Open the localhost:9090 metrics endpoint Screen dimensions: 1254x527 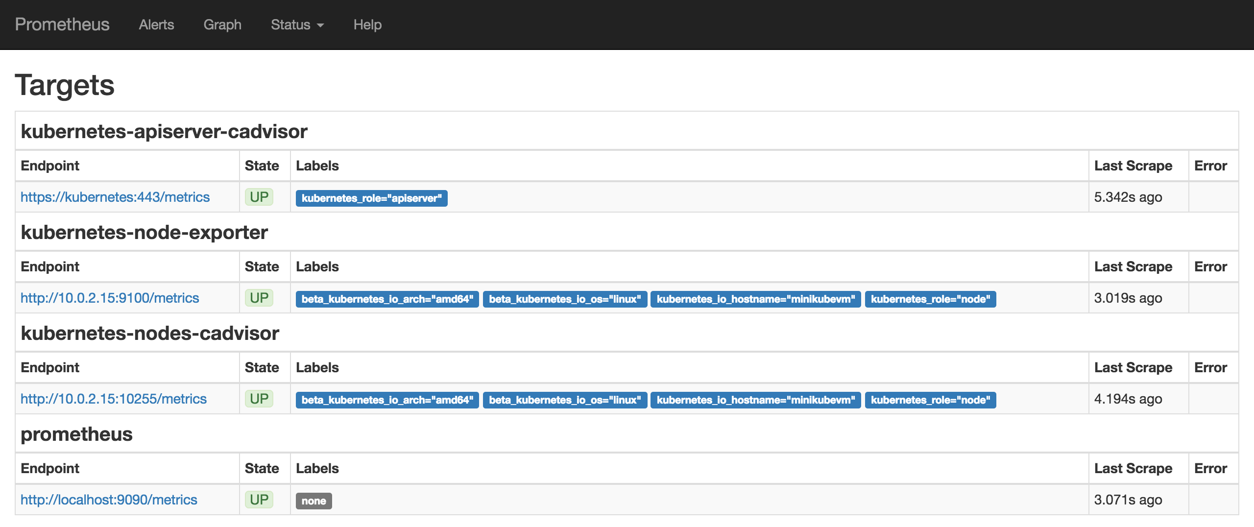(x=109, y=500)
